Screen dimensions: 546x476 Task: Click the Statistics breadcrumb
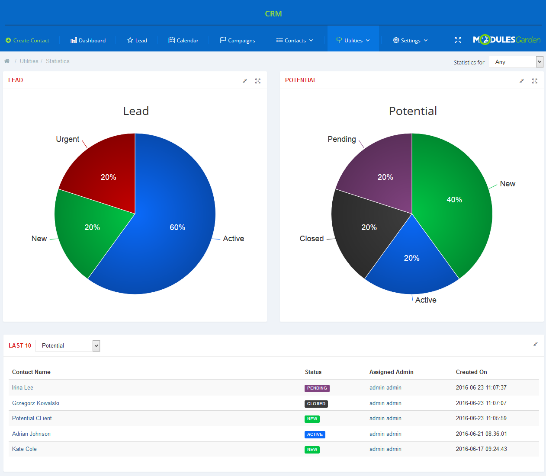(58, 61)
